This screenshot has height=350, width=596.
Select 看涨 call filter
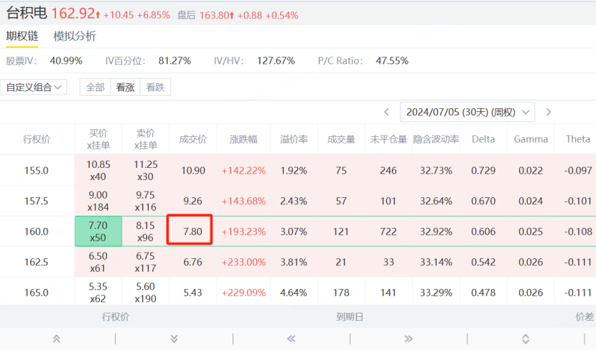pos(125,87)
